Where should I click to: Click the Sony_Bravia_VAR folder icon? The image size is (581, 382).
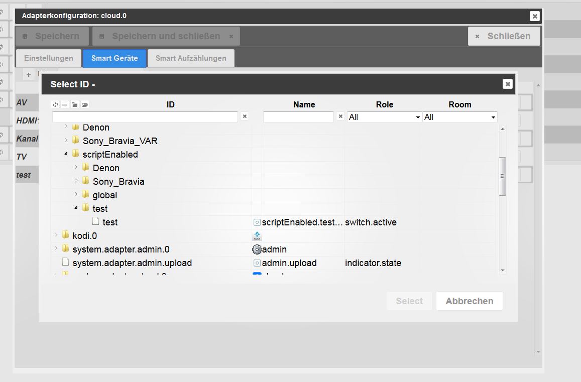tap(76, 140)
